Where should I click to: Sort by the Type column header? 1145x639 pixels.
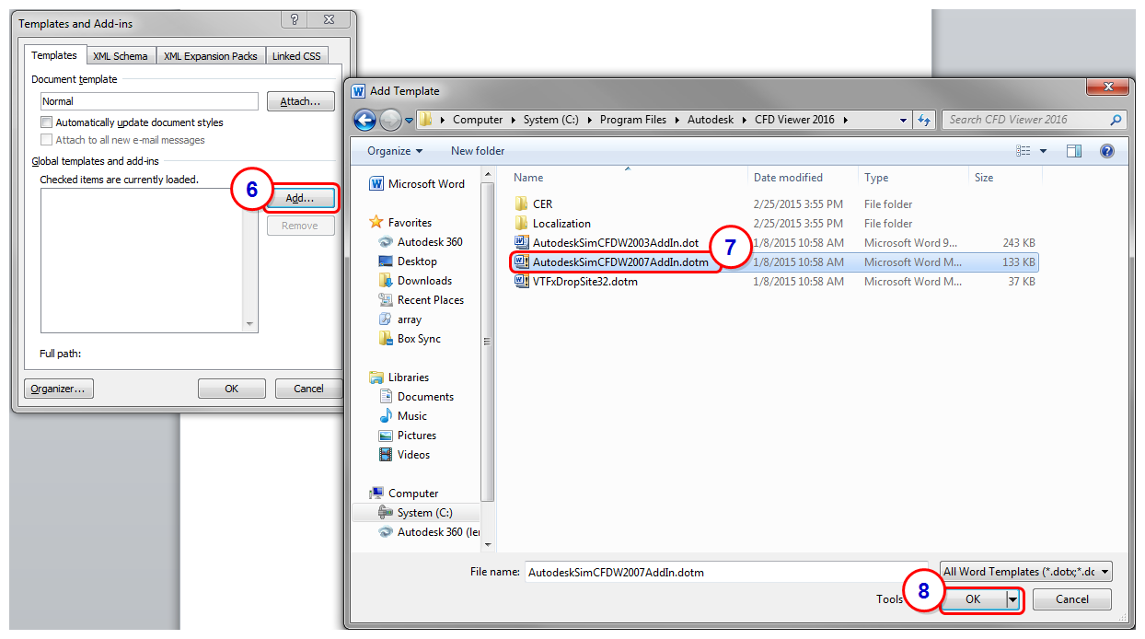[x=913, y=178]
